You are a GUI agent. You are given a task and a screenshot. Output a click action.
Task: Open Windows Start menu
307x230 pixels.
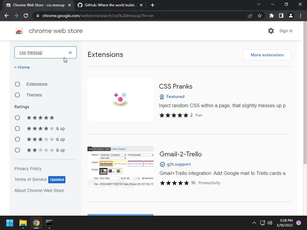click(10, 223)
